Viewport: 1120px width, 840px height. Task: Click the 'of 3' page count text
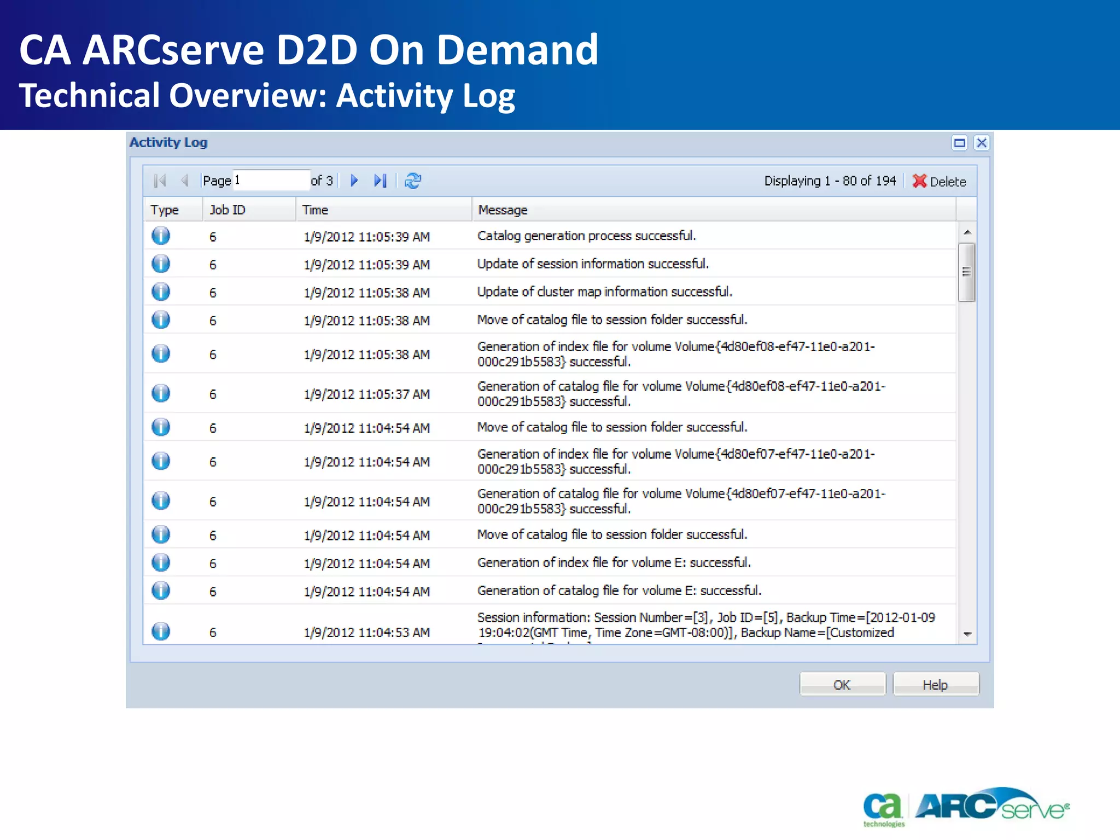[322, 180]
